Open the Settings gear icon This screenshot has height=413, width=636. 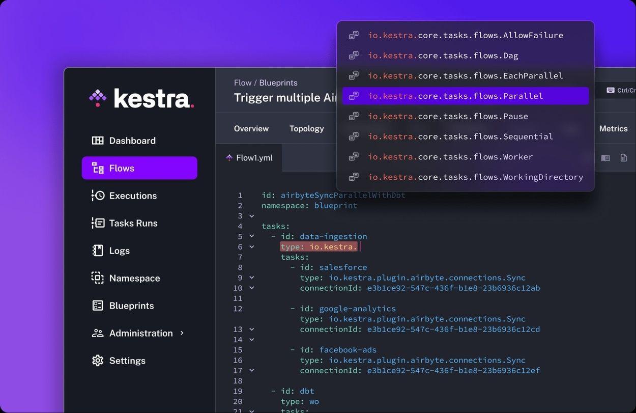point(98,360)
